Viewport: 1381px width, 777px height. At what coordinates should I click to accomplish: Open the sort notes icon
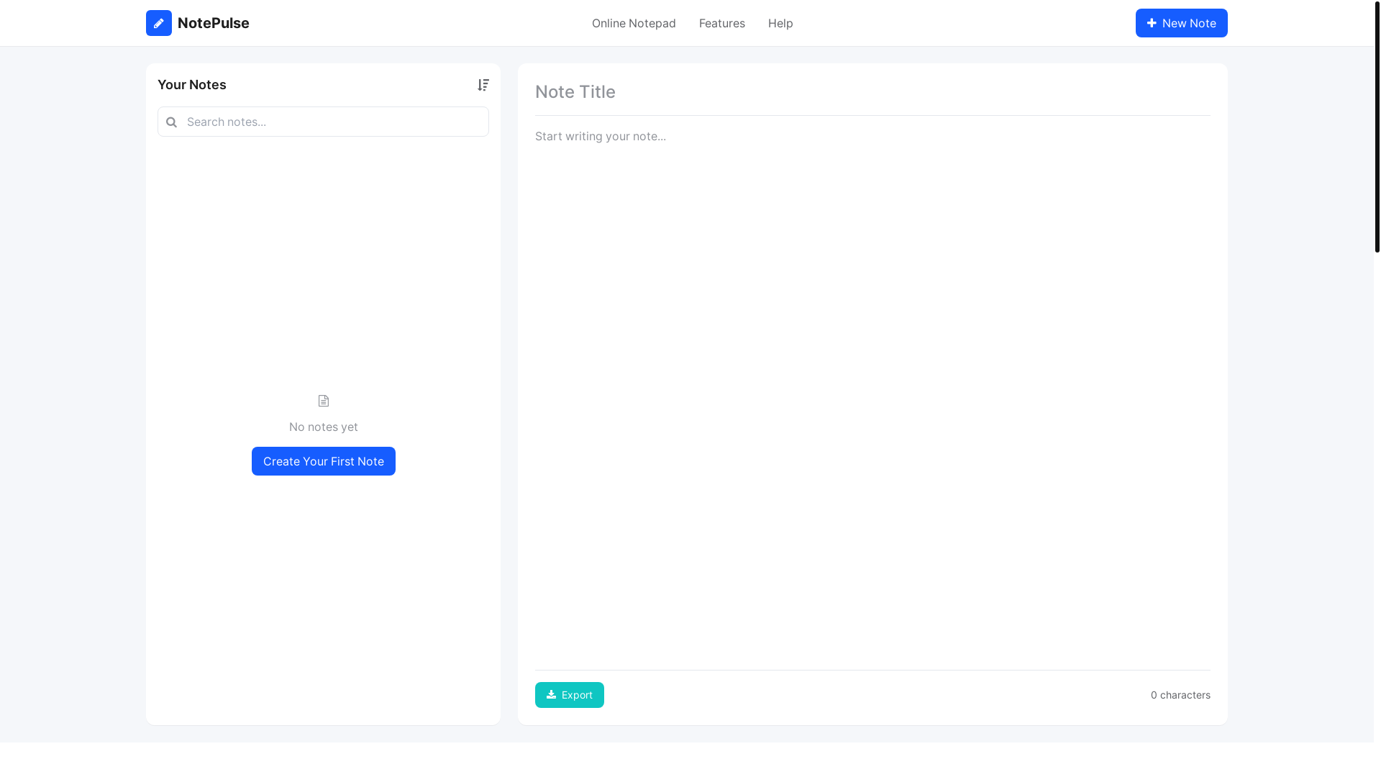483,85
